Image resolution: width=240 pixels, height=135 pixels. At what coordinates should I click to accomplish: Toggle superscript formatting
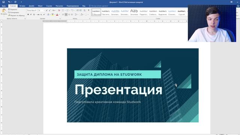[44, 15]
